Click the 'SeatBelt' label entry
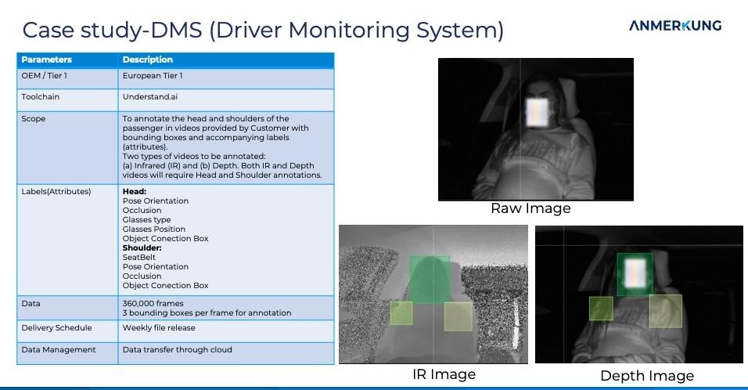The image size is (748, 390). pyautogui.click(x=138, y=258)
